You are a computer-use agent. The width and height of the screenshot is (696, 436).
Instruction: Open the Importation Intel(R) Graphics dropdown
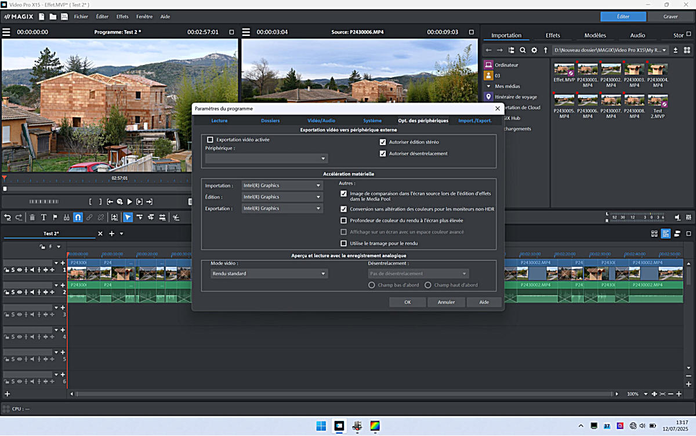[282, 186]
